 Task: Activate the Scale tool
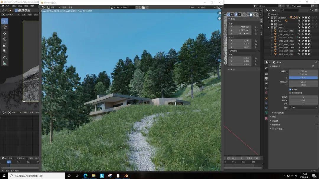pos(5,45)
